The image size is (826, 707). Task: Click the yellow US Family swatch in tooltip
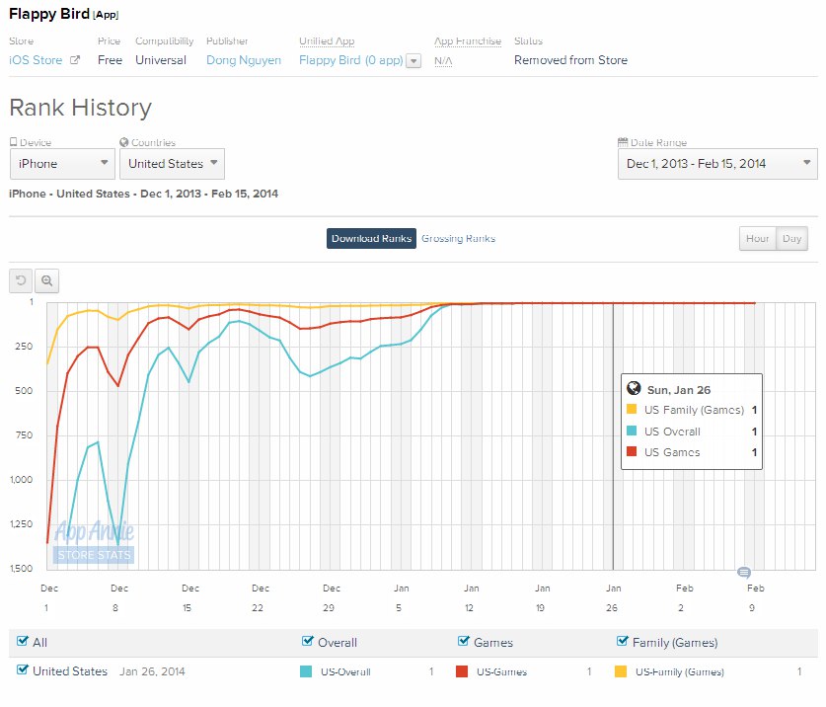[x=632, y=409]
